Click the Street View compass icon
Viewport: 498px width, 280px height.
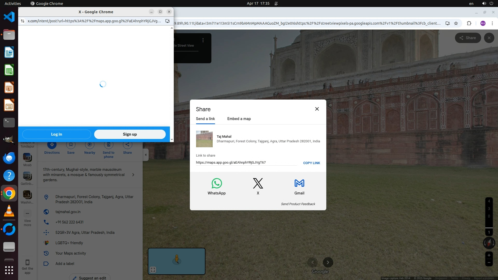(489, 243)
